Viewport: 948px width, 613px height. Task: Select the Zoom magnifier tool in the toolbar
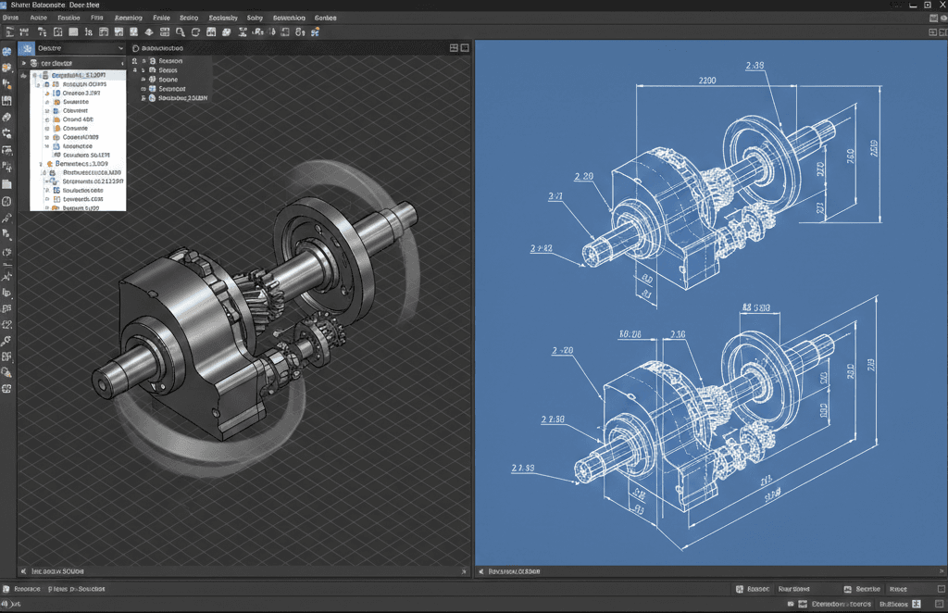[x=181, y=31]
